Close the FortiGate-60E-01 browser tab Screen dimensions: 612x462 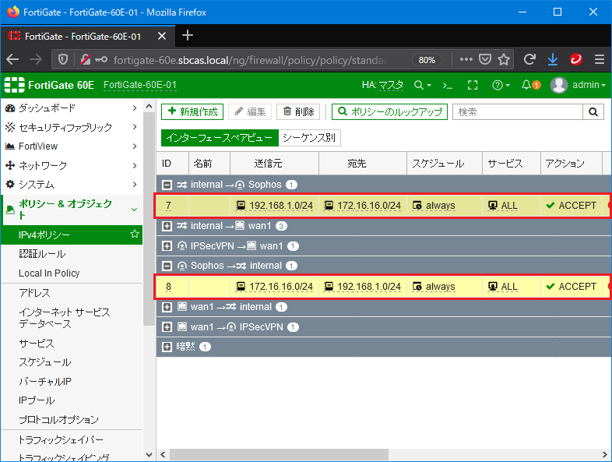coord(162,37)
